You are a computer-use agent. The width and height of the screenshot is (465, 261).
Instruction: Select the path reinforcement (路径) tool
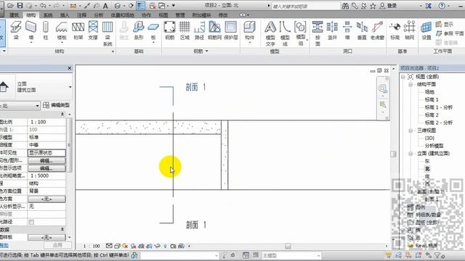point(199,30)
